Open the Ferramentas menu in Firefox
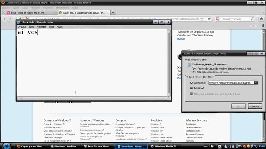Image resolution: width=266 pixels, height=149 pixels. tap(62, 8)
